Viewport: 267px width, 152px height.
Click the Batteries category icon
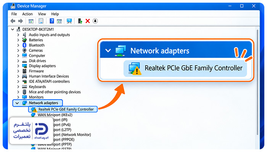[x=24, y=40]
